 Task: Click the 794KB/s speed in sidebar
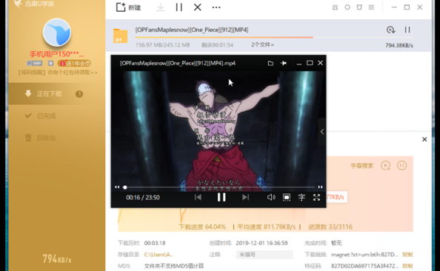[57, 259]
